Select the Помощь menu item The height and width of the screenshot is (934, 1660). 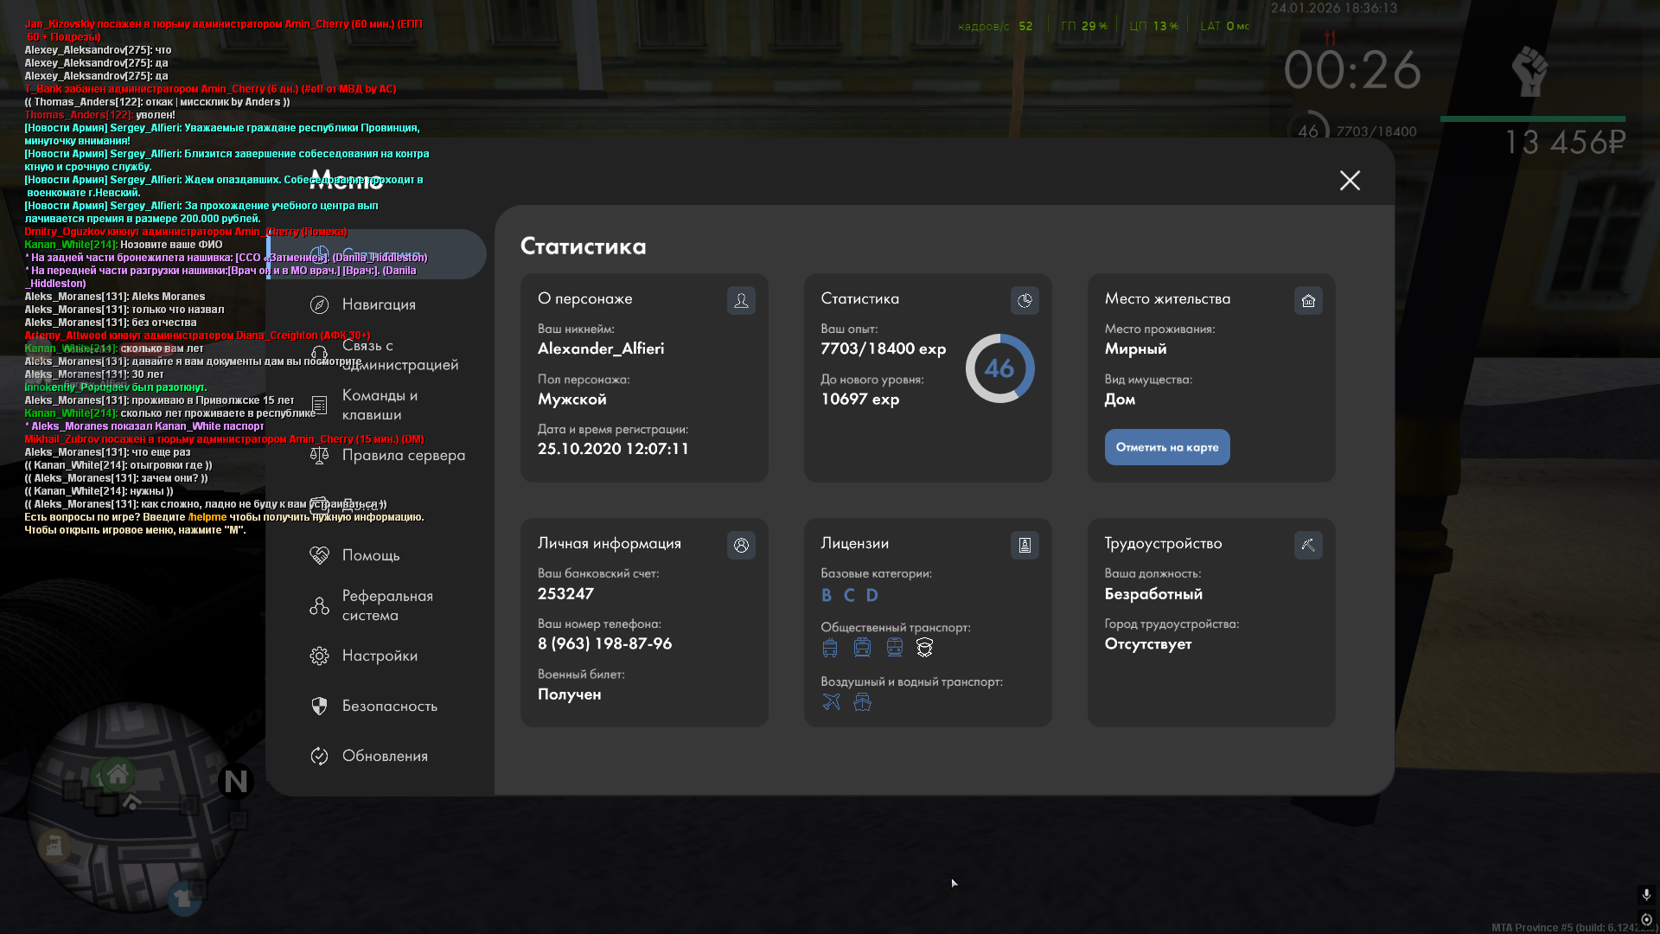pyautogui.click(x=370, y=555)
